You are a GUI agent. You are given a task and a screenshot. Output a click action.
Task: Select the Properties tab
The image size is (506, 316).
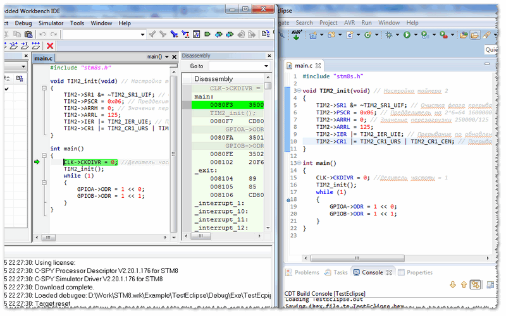coord(419,272)
